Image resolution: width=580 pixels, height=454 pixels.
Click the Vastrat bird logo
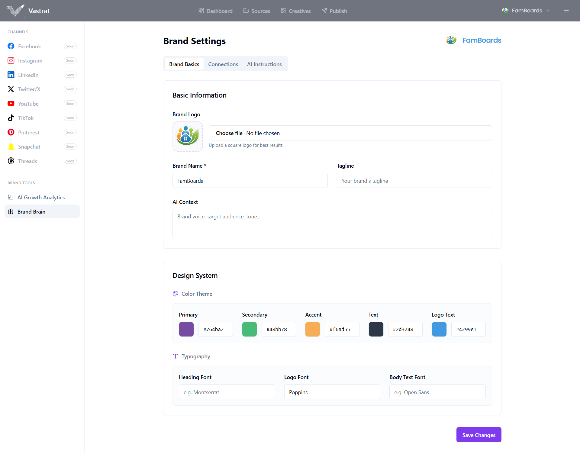(x=15, y=11)
